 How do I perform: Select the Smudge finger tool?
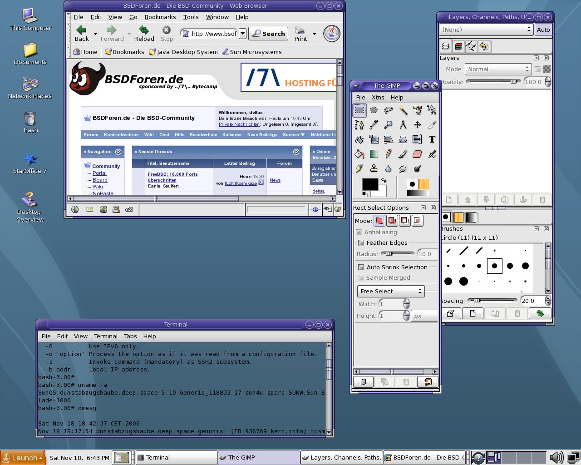(x=403, y=168)
